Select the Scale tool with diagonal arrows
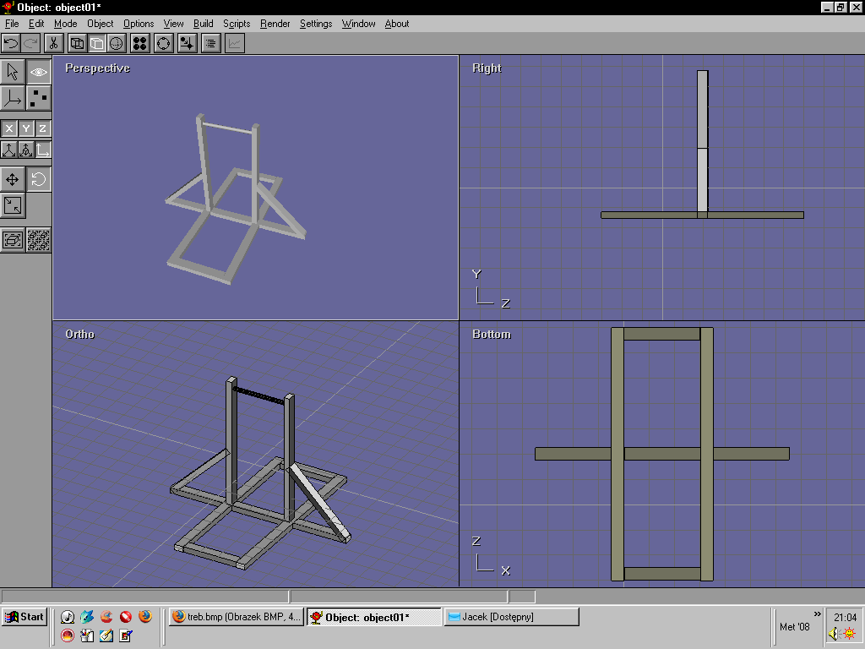The image size is (865, 649). click(13, 205)
